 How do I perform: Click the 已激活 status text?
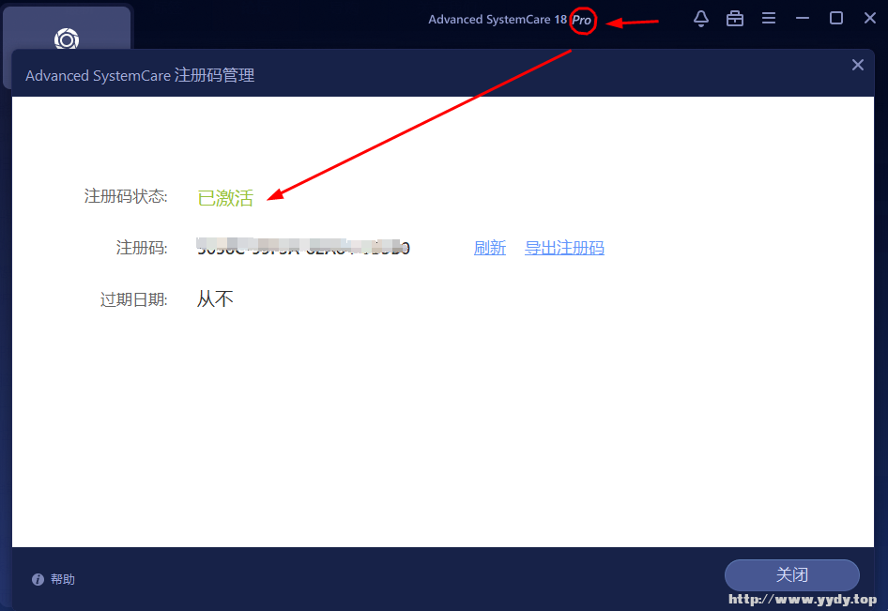(225, 198)
